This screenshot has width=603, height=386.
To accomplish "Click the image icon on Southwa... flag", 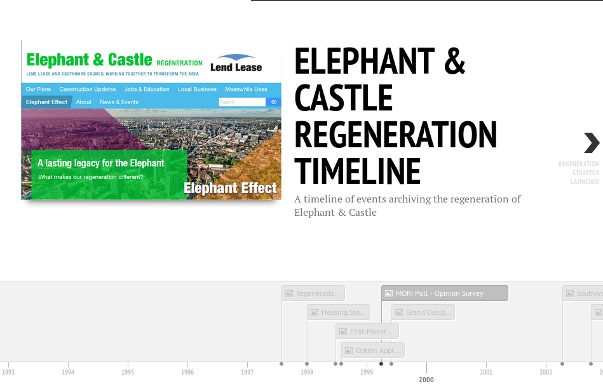I will tap(570, 293).
